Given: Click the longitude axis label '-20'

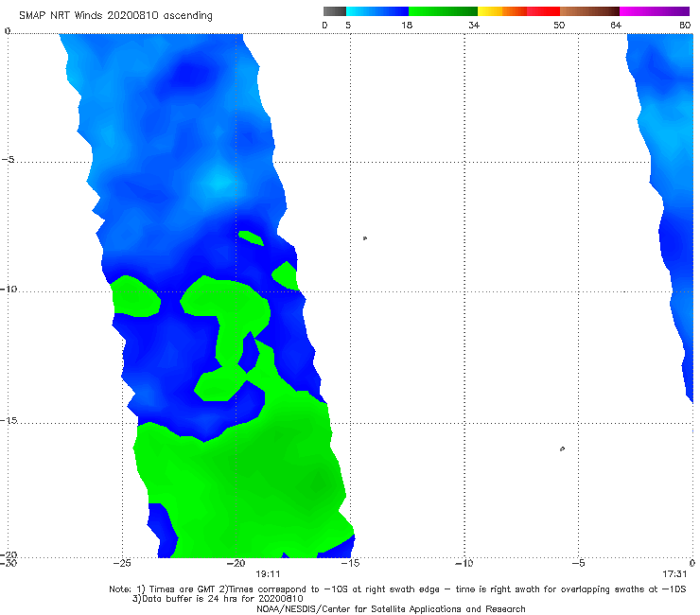Looking at the screenshot, I should click(236, 563).
